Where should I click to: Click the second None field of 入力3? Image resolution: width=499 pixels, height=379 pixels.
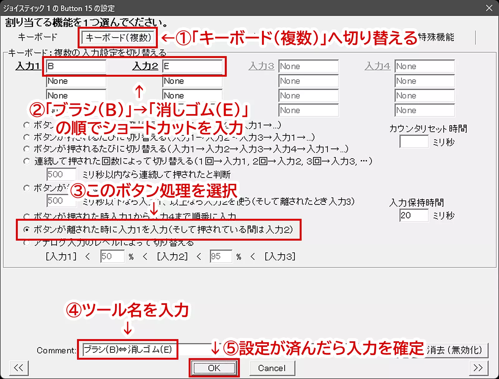click(x=308, y=81)
